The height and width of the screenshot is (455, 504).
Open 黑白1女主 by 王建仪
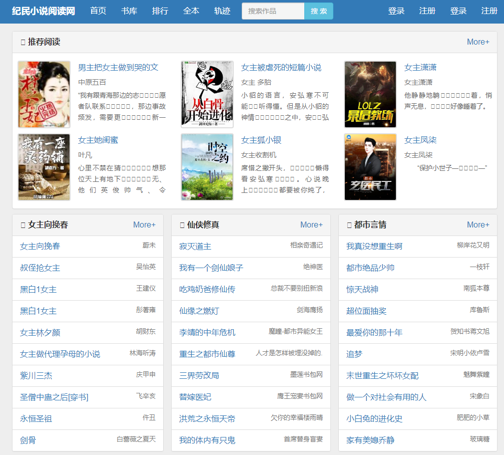tap(38, 289)
